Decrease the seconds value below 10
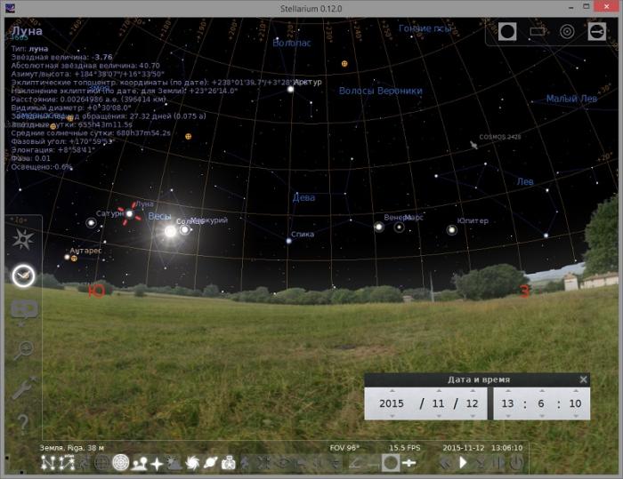 click(x=576, y=416)
